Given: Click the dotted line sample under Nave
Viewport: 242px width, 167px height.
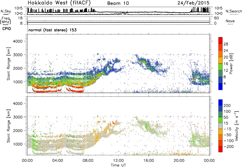Looking at the screenshot, I should click(231, 24).
